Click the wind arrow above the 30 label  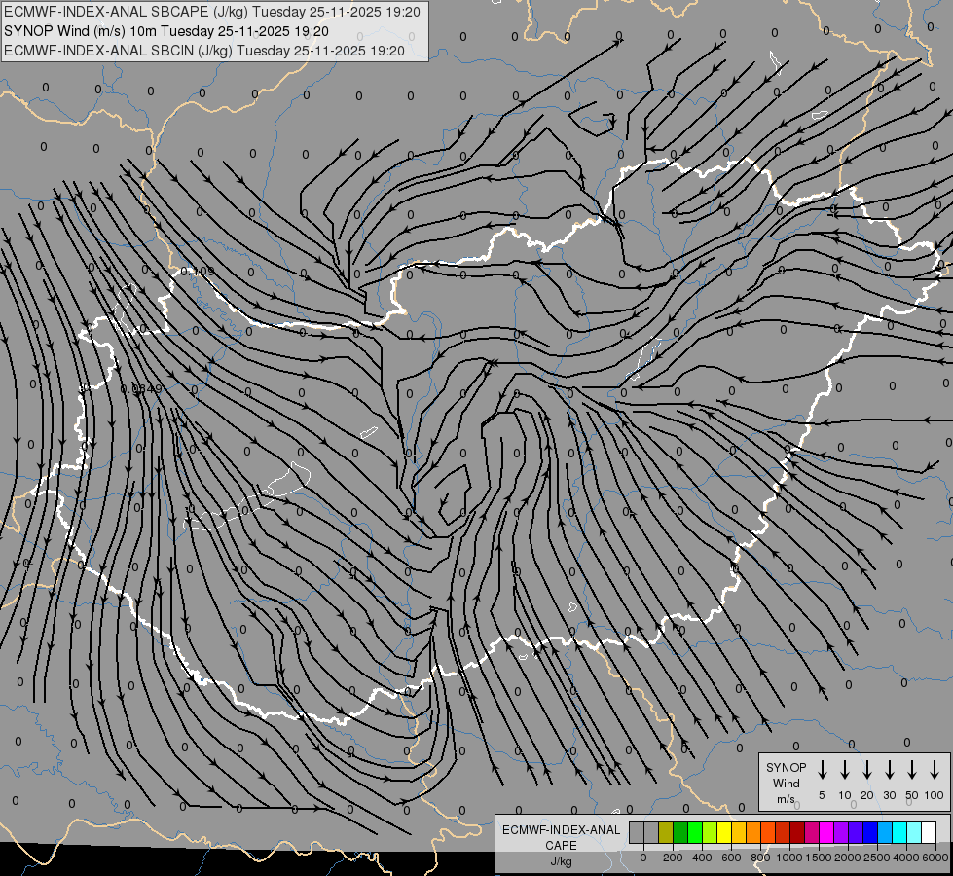(889, 770)
